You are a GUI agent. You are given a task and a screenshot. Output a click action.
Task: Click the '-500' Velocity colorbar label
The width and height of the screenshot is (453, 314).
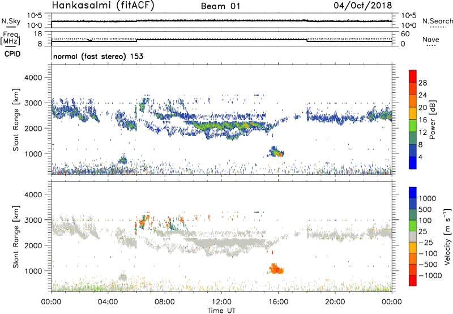(x=428, y=265)
